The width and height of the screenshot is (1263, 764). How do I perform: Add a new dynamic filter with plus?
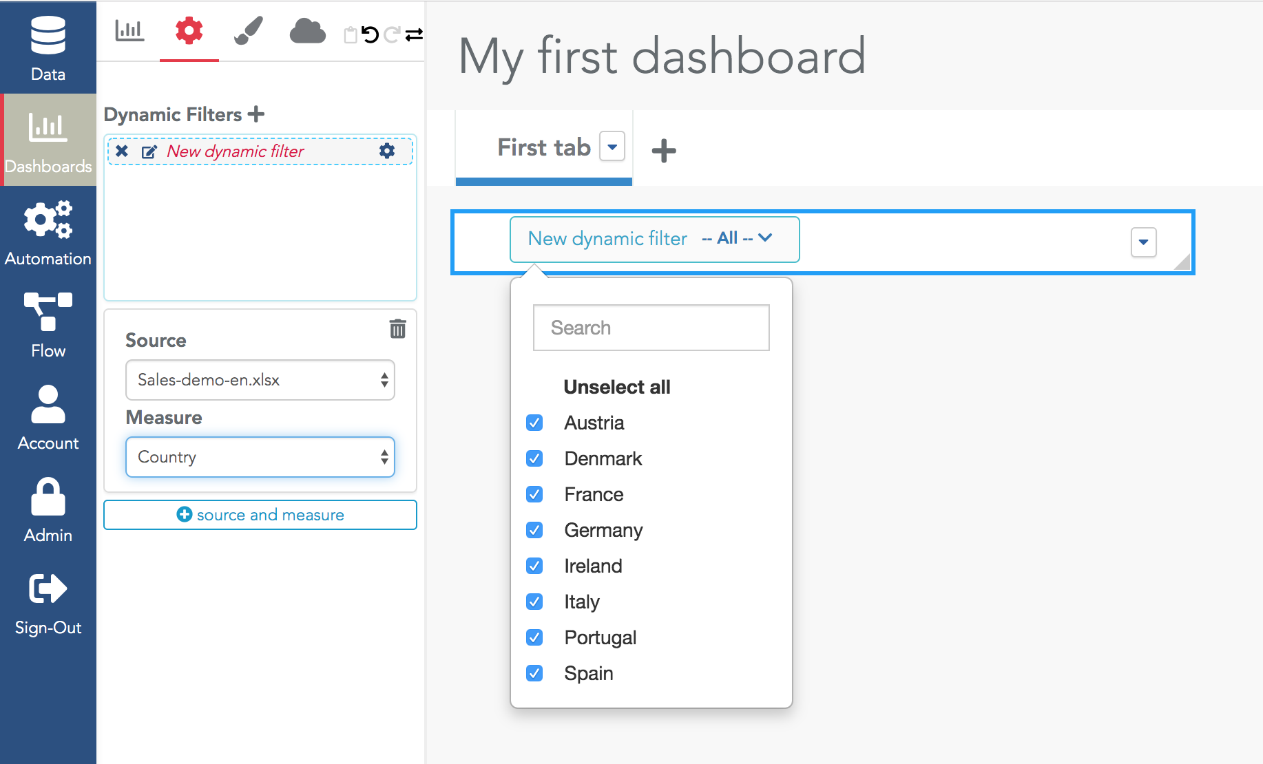256,114
